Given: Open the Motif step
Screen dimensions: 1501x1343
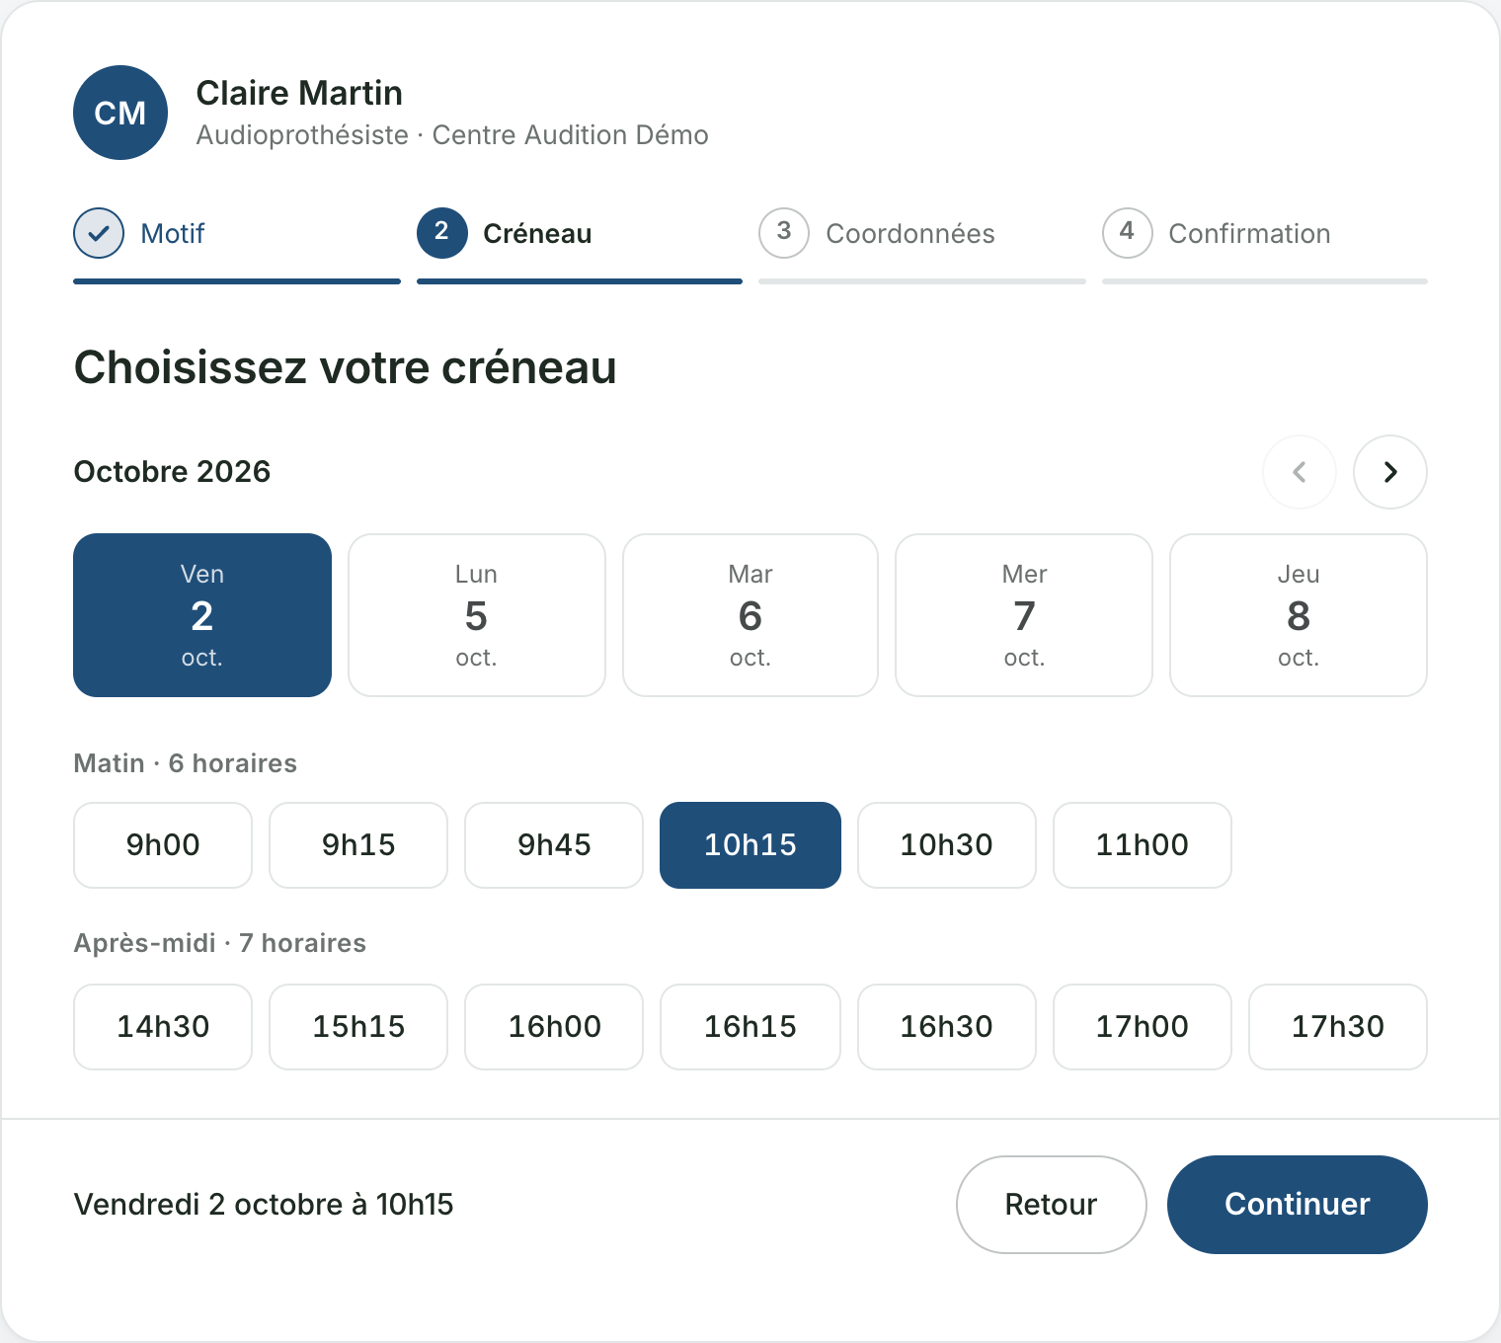Looking at the screenshot, I should click(237, 244).
